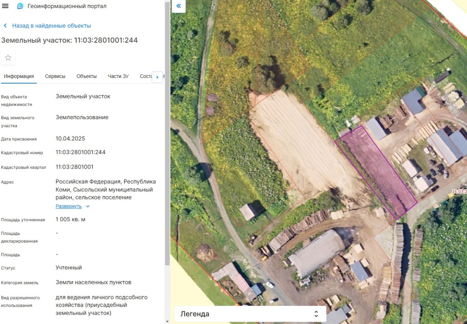Select cadastral number value 11:03:2801001:244
Viewport: 467px width, 324px height.
pos(81,152)
